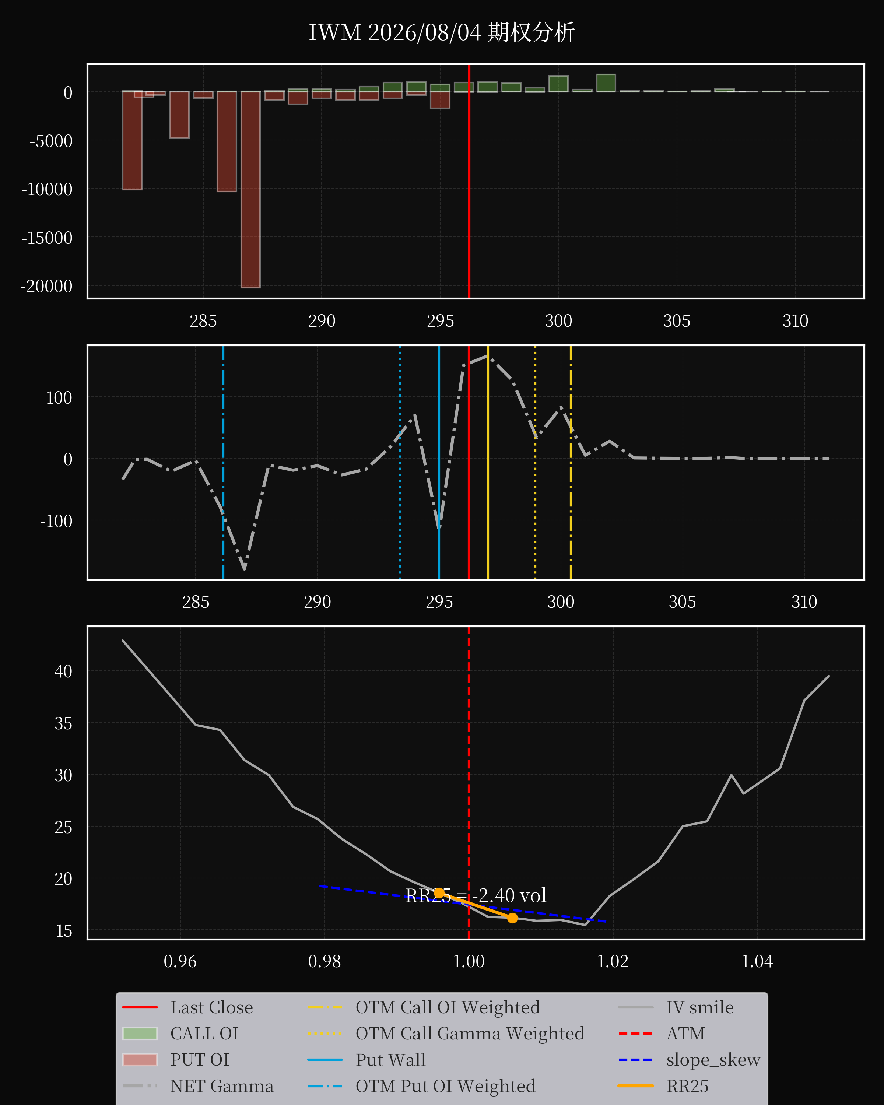
Task: Click the 'RR25' legend label
Action: pos(687,1086)
